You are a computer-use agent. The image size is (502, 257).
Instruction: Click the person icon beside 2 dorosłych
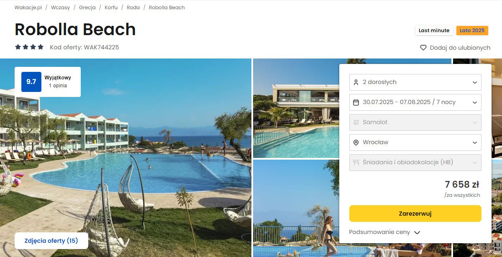356,82
